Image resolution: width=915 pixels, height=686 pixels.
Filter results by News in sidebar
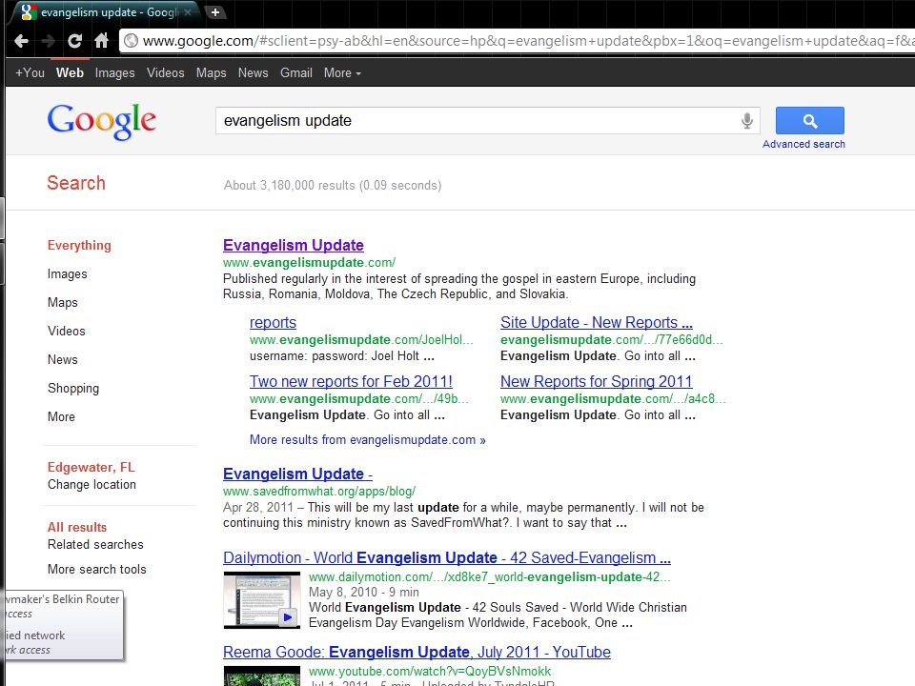[63, 360]
